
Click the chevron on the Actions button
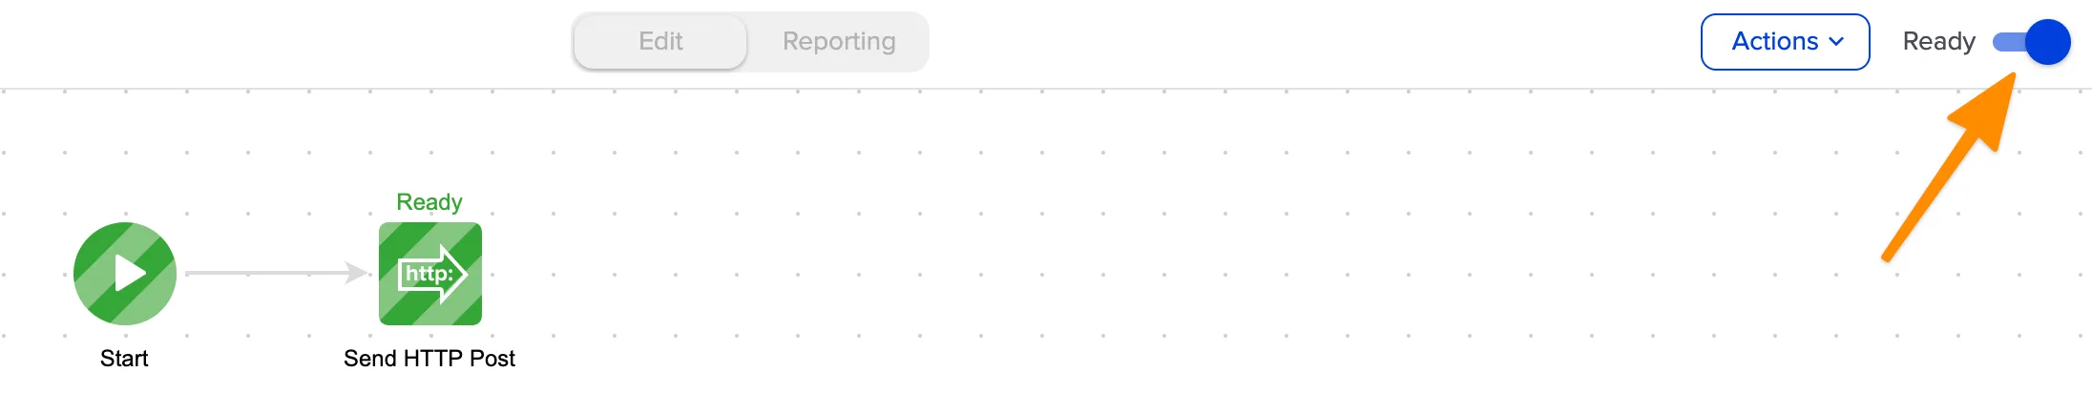coord(1836,42)
